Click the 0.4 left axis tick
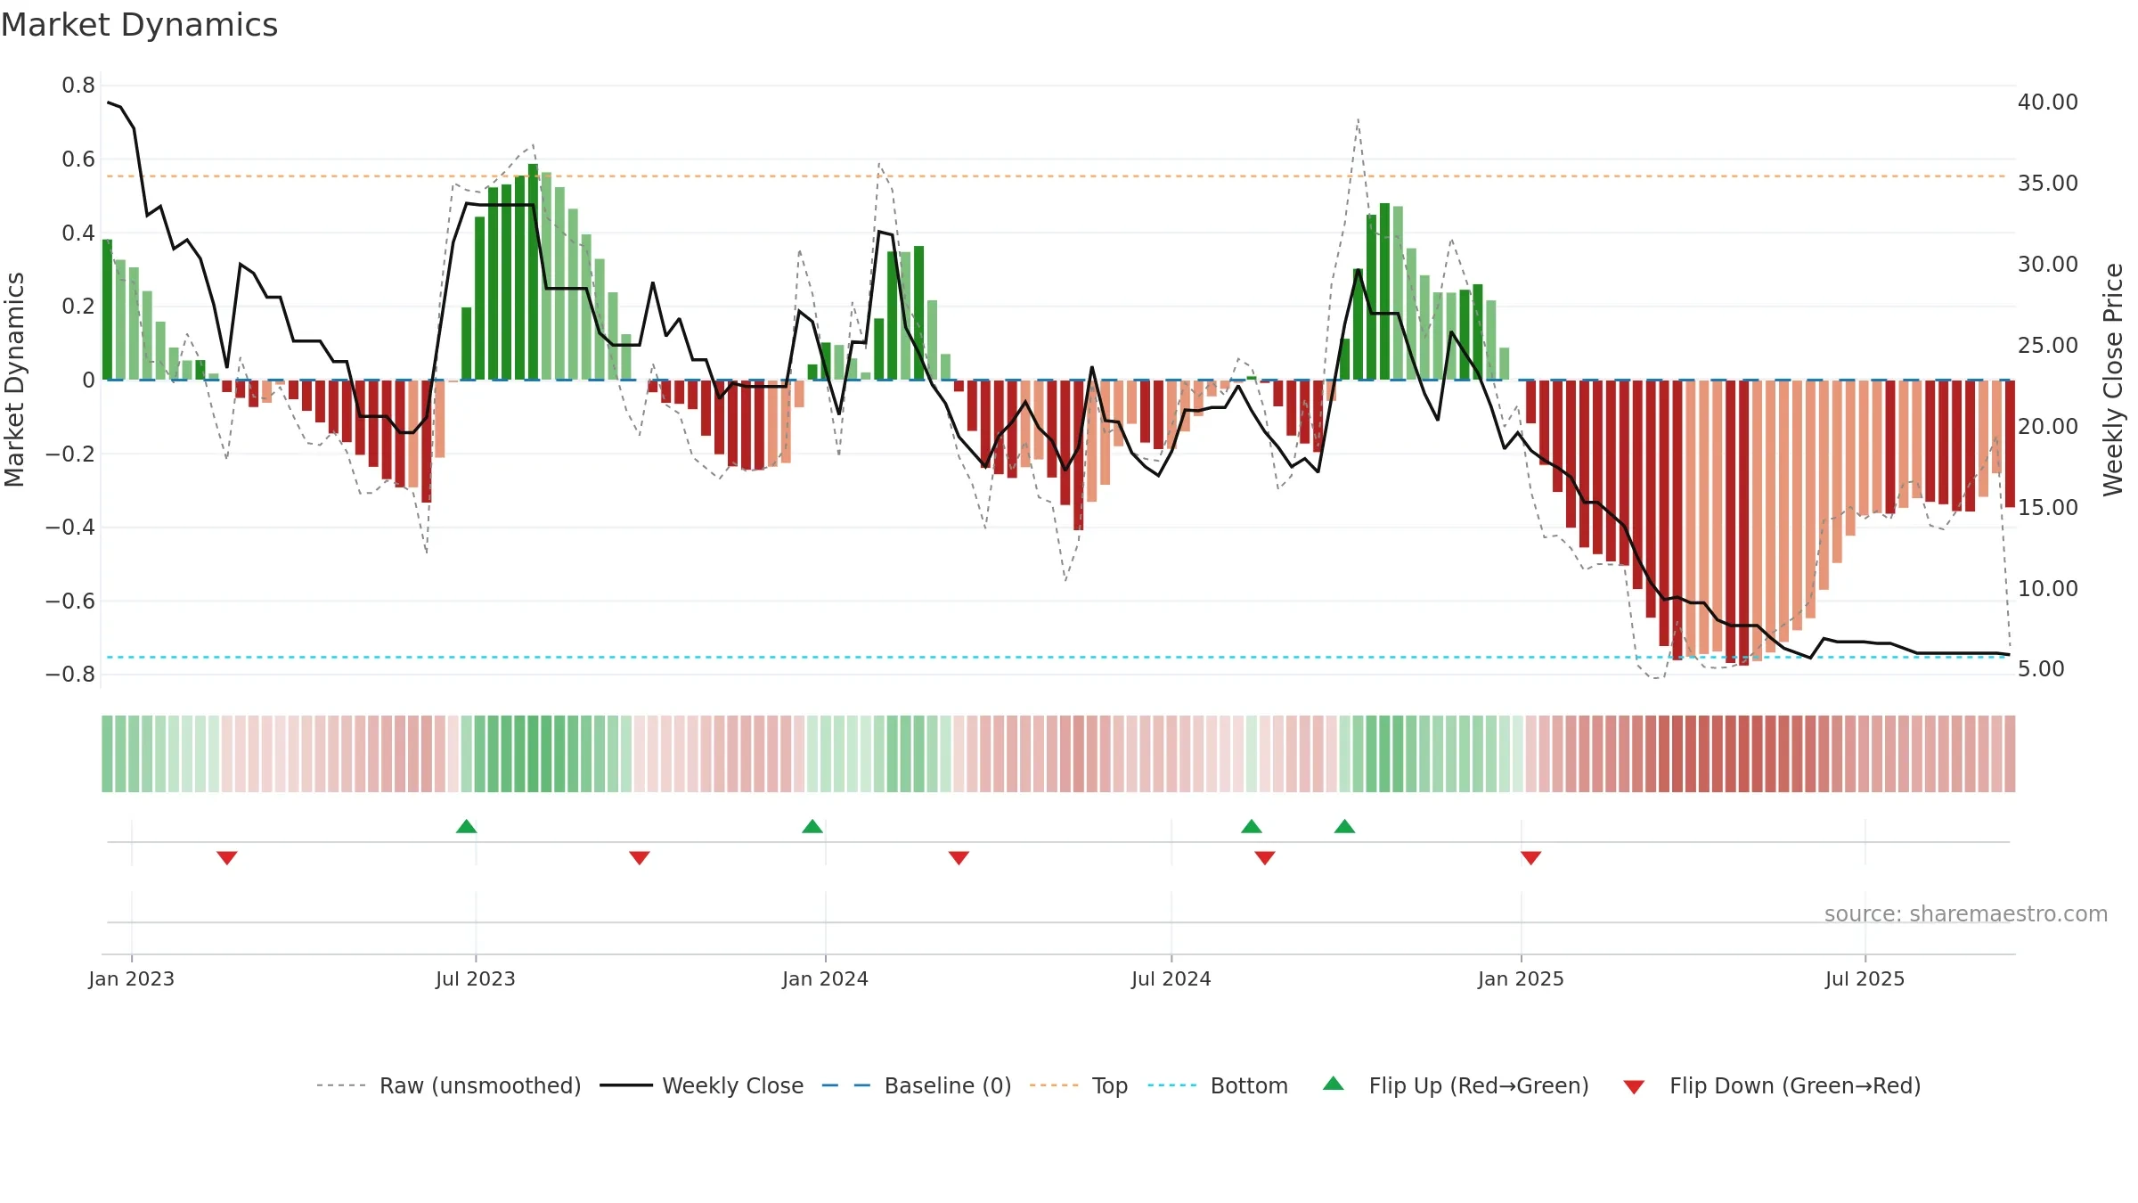 tap(78, 233)
